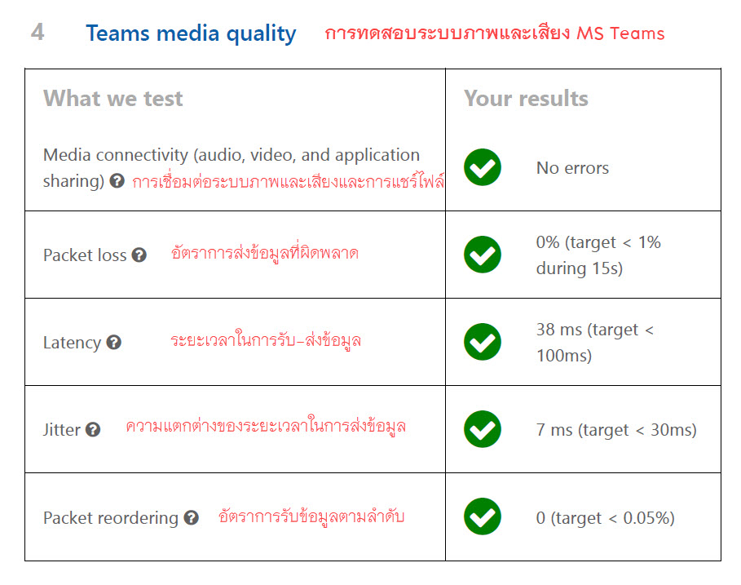Screen dimensions: 741x585
Task: Click help icon next to Media connectivity
Action: [x=118, y=182]
